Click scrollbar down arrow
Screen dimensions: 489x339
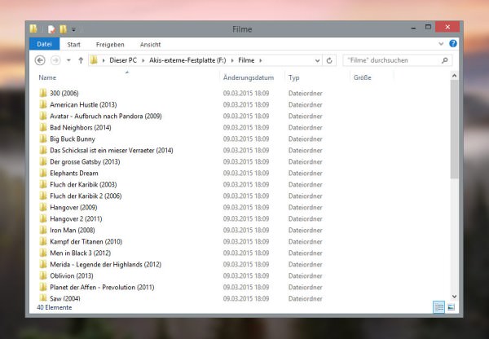pyautogui.click(x=454, y=297)
